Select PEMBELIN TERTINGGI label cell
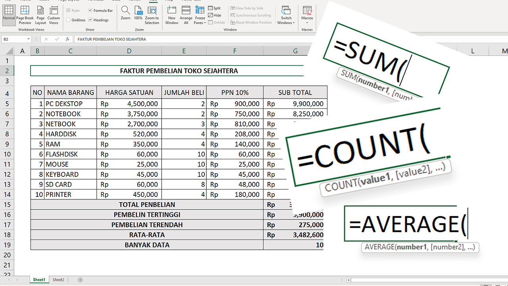 [147, 215]
